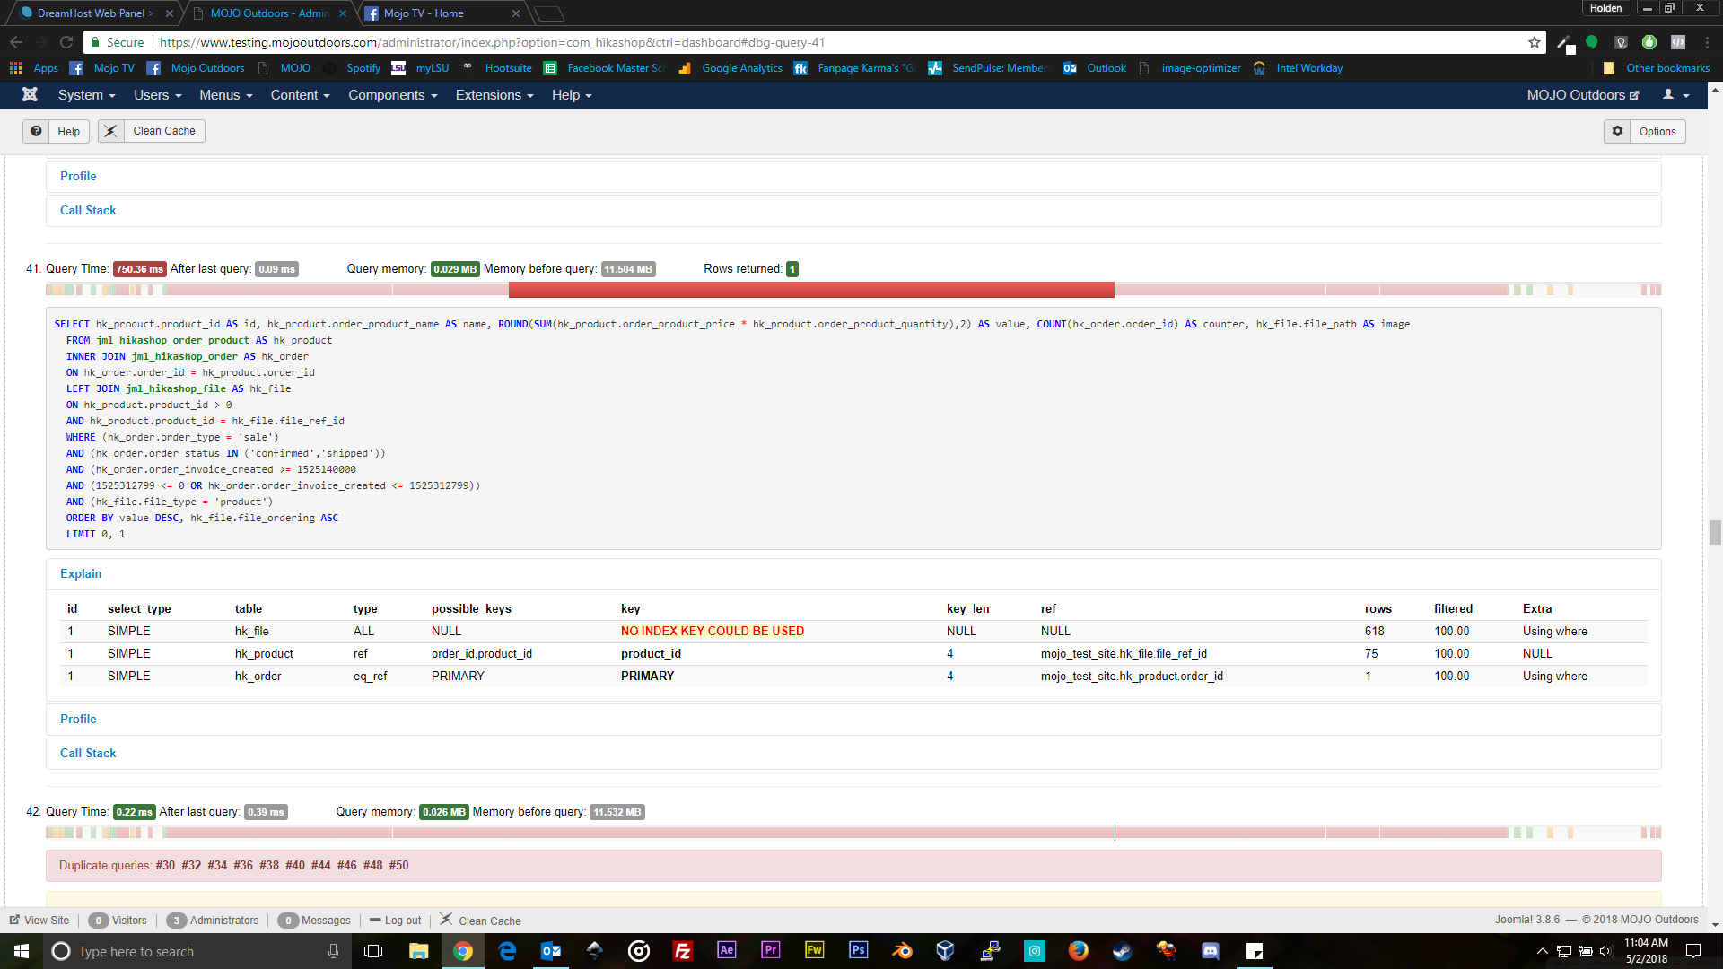The height and width of the screenshot is (969, 1723).
Task: Open the System dropdown menu
Action: (86, 95)
